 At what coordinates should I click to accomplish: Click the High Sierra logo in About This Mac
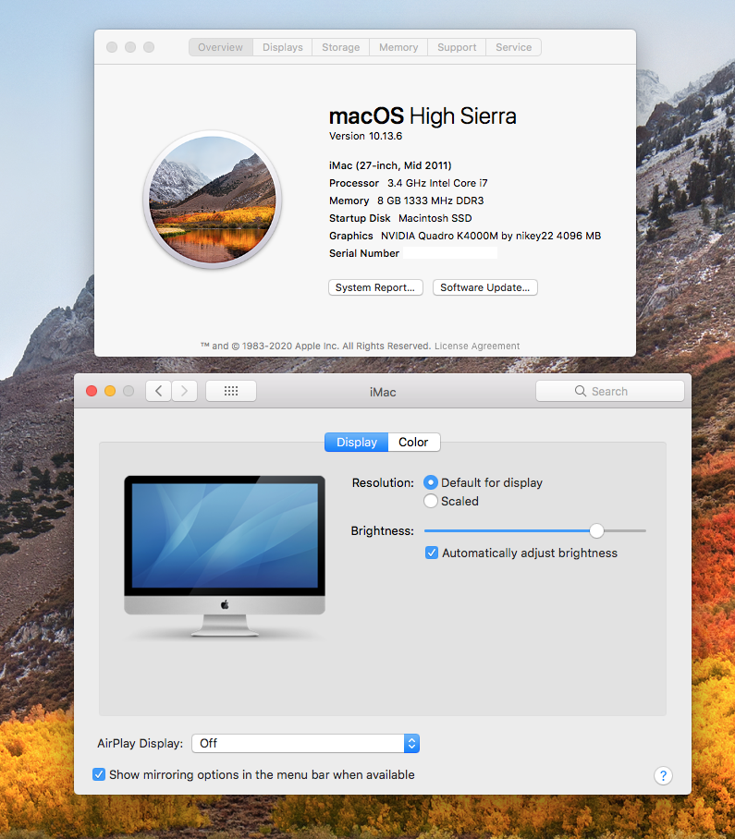point(213,200)
